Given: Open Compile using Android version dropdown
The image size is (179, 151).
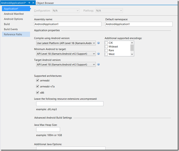Looking at the screenshot, I should [66, 43].
